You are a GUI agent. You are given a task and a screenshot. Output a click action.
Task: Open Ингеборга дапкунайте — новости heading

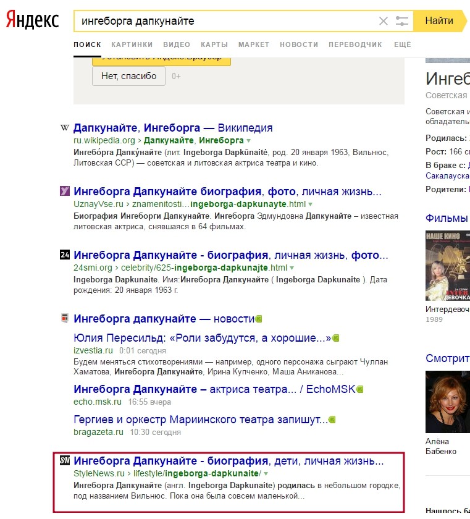pos(164,319)
